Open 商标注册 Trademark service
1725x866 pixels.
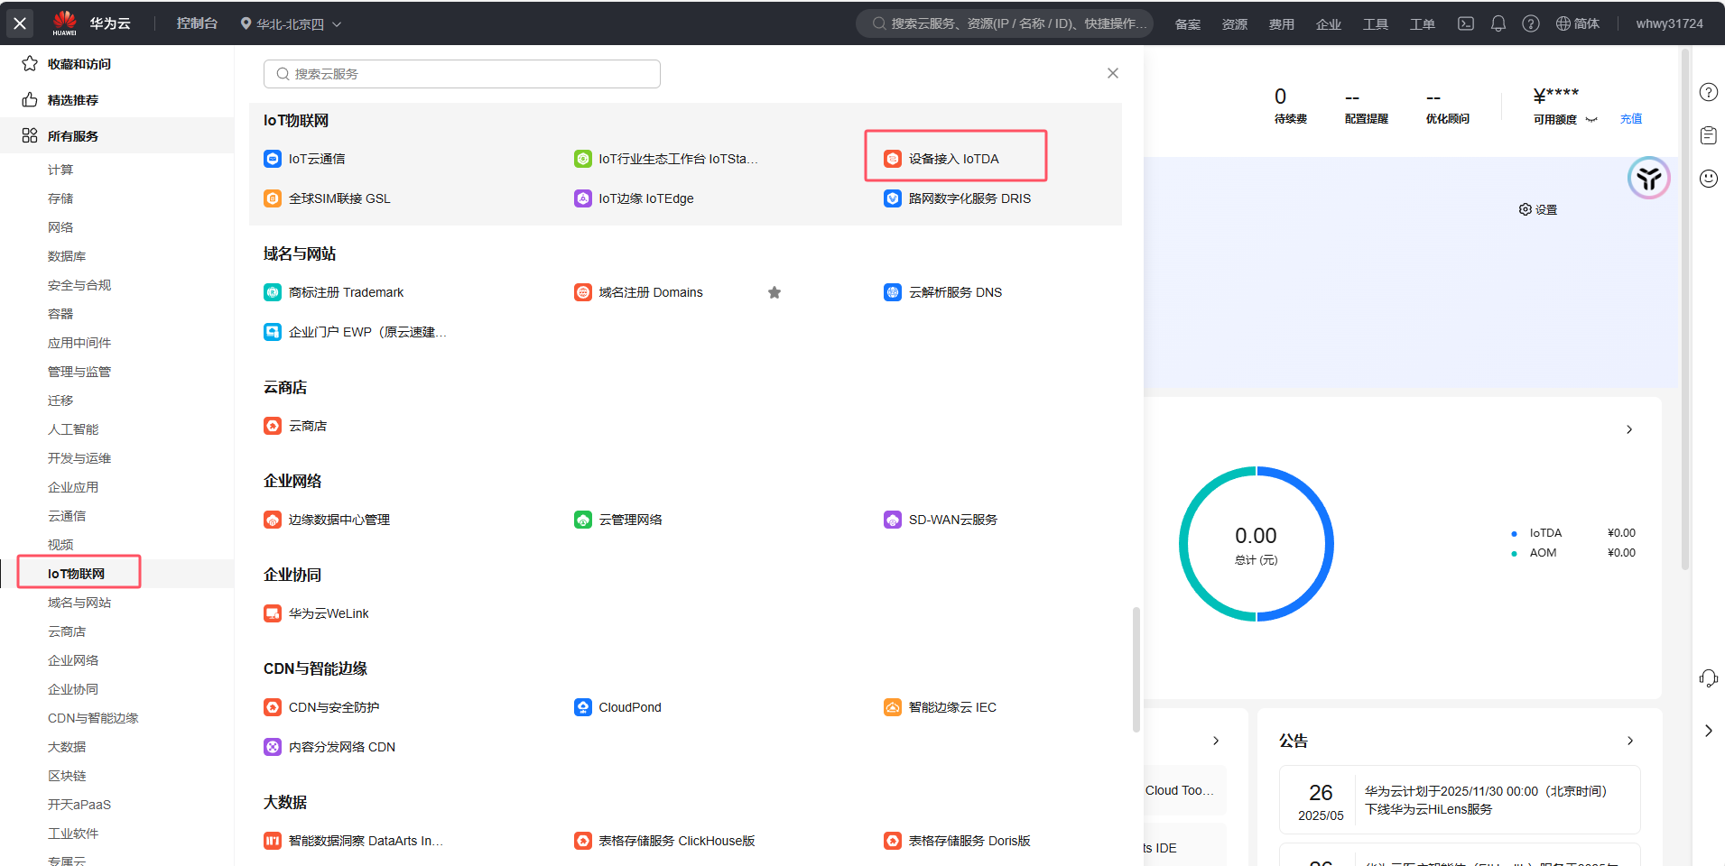[x=333, y=292]
